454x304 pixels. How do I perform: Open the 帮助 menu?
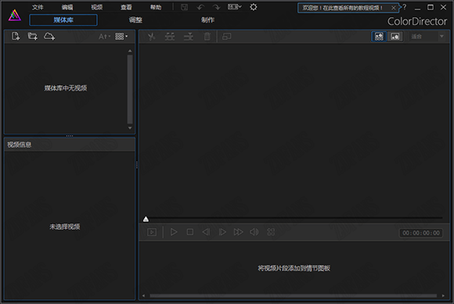pyautogui.click(x=156, y=7)
